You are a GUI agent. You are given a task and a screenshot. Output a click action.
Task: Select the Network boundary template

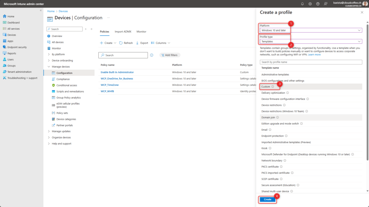coord(311,161)
